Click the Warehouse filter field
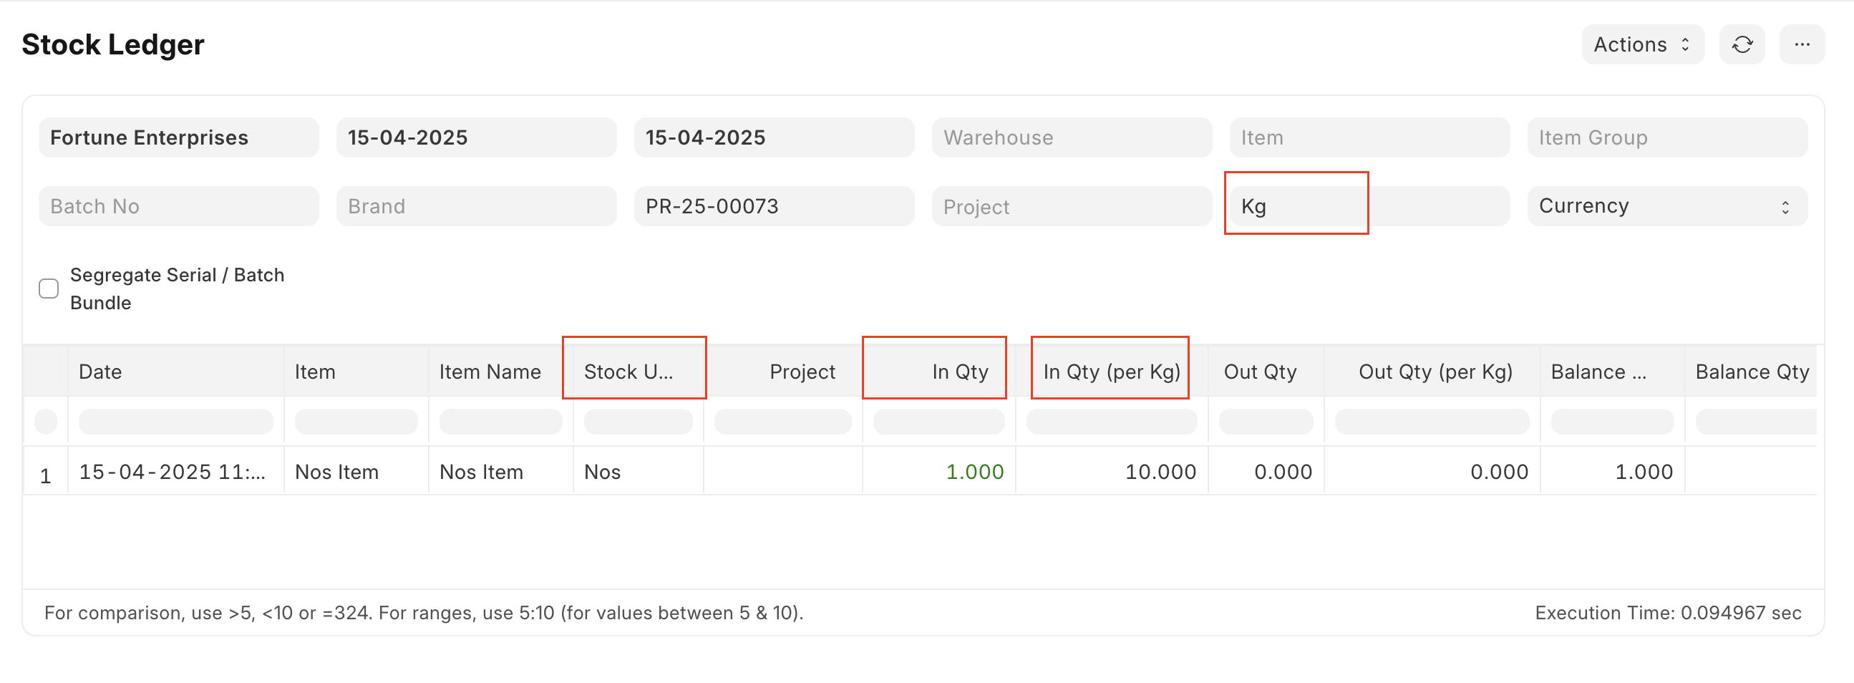Screen dimensions: 1854x683 click(x=1071, y=137)
